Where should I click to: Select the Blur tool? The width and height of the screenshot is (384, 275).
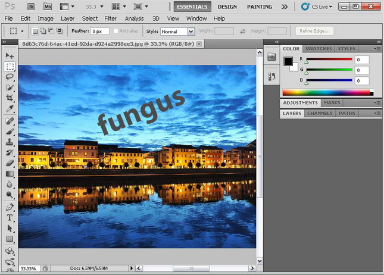point(10,184)
